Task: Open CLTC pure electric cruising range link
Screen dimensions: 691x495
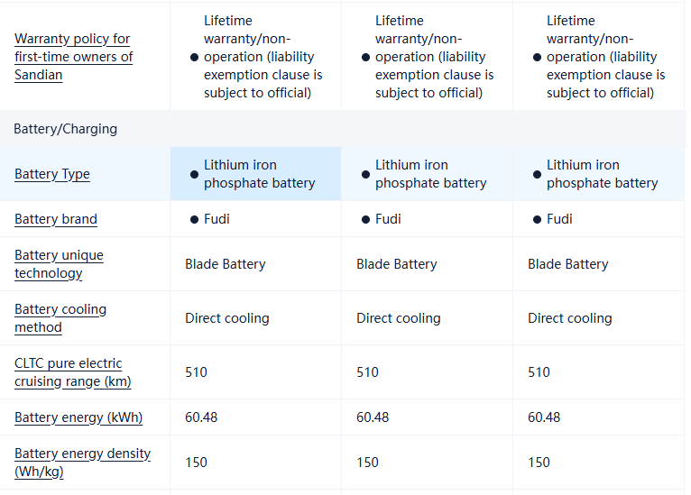Action: (x=72, y=372)
